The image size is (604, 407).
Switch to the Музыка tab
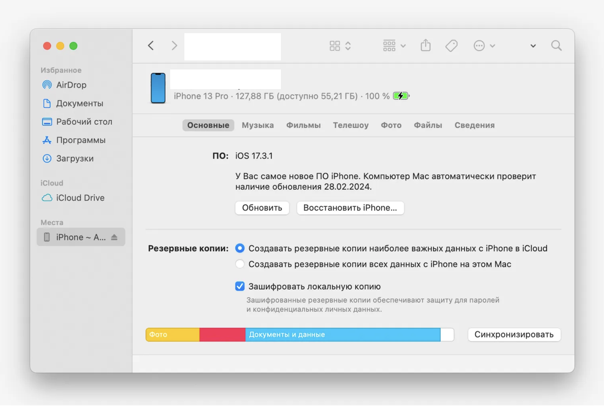258,125
